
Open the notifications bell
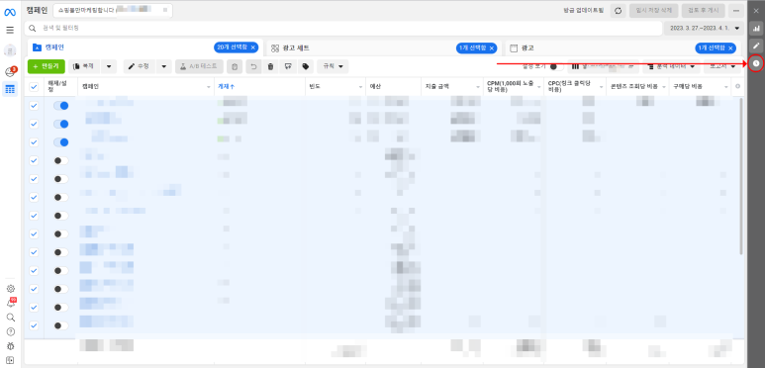[x=10, y=303]
